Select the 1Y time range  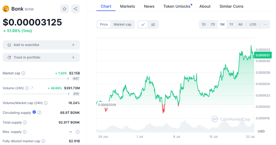click(x=231, y=25)
